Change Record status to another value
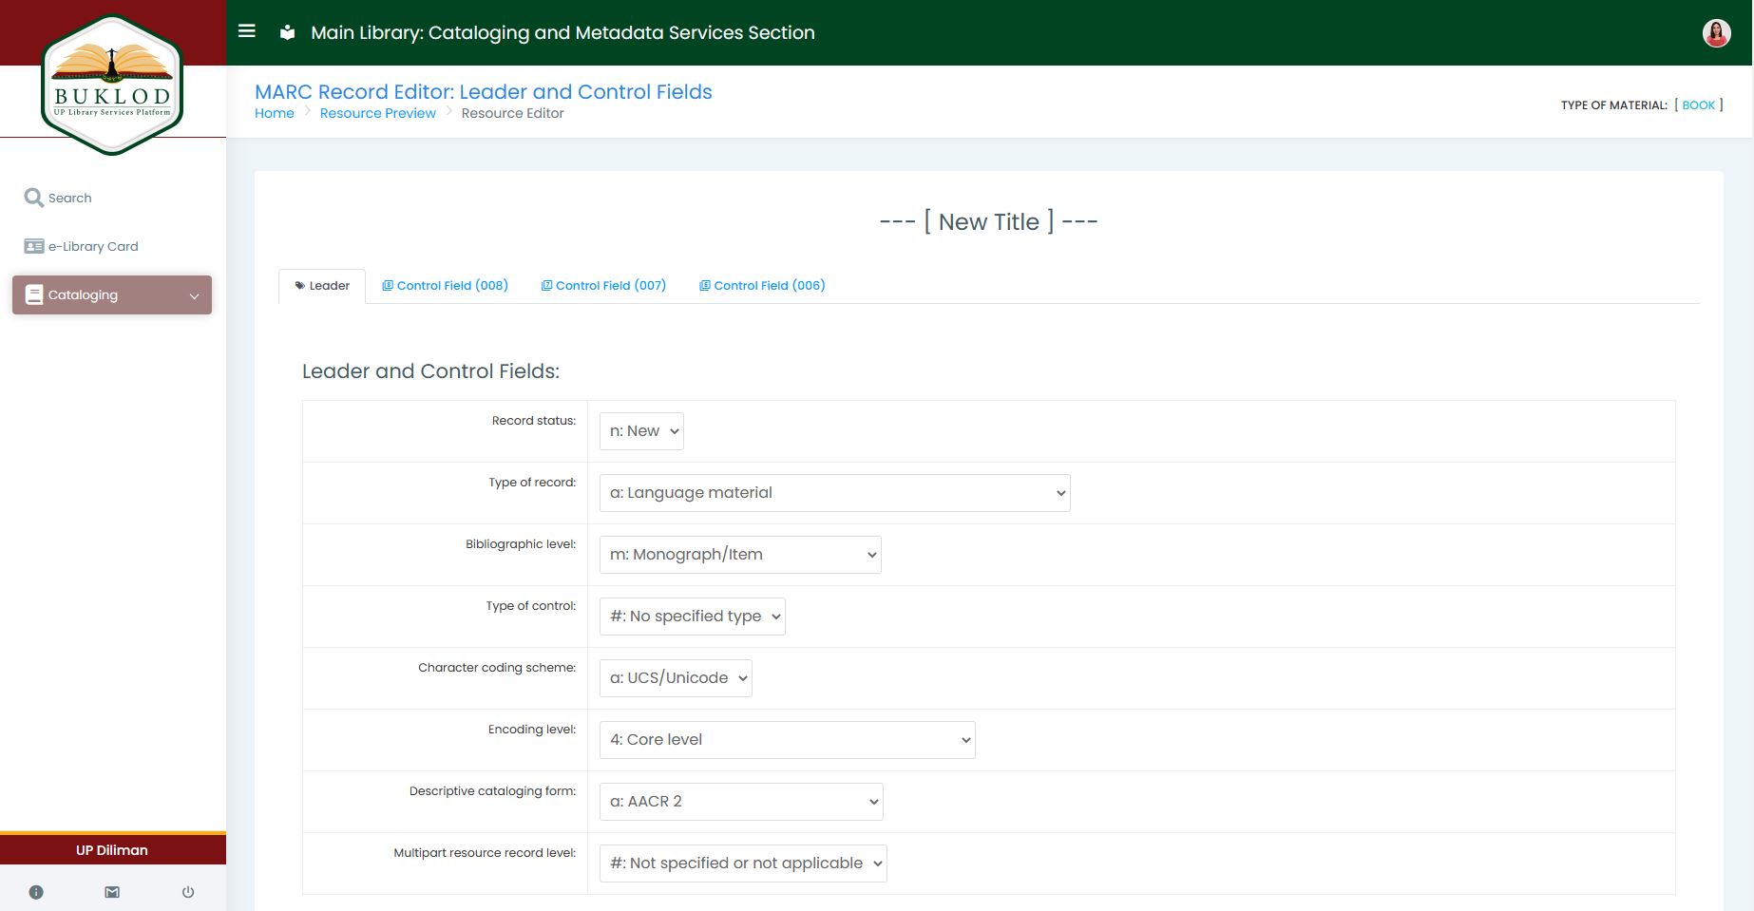The width and height of the screenshot is (1754, 911). pos(640,430)
